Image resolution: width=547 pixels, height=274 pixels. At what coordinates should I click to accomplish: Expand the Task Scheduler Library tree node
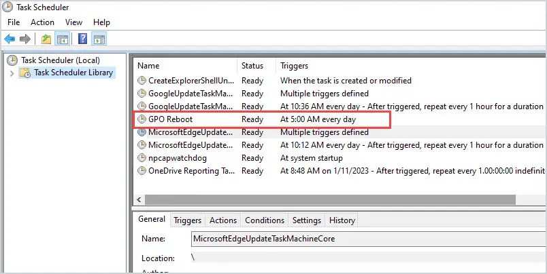[12, 73]
